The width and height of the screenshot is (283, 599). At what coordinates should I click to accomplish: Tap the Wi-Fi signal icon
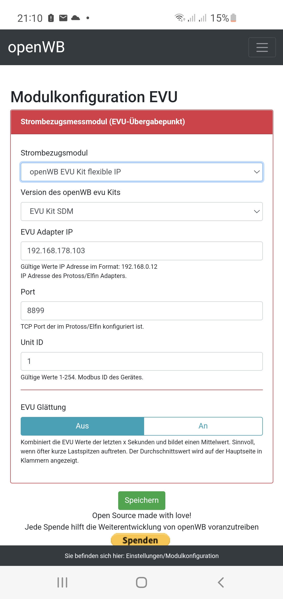click(180, 18)
